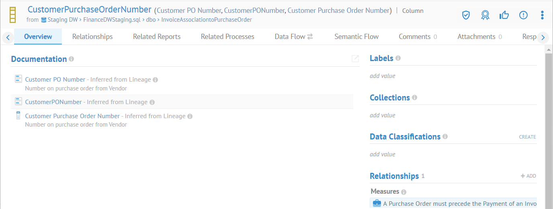Open InvoiceAssociationtoPurchaseOrder breadcrumb link
The image size is (553, 209).
[206, 20]
